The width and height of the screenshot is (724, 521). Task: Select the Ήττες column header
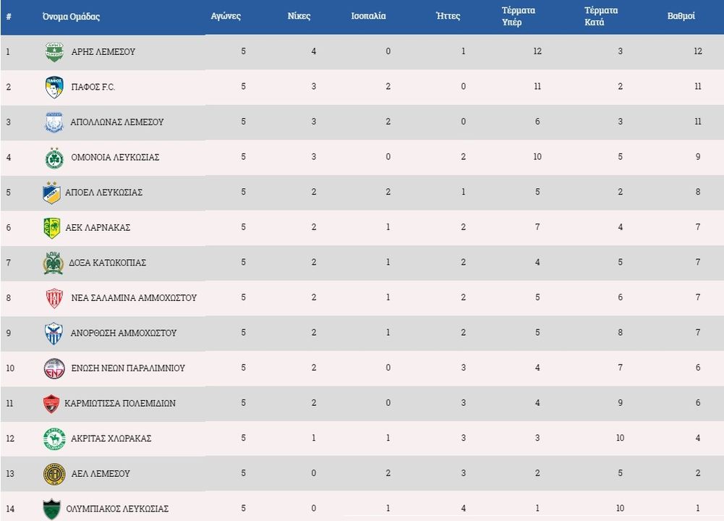(x=448, y=16)
